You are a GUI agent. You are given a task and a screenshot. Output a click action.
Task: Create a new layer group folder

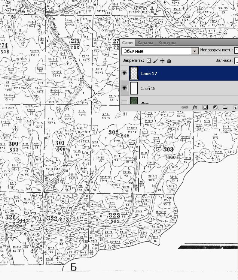225,107
